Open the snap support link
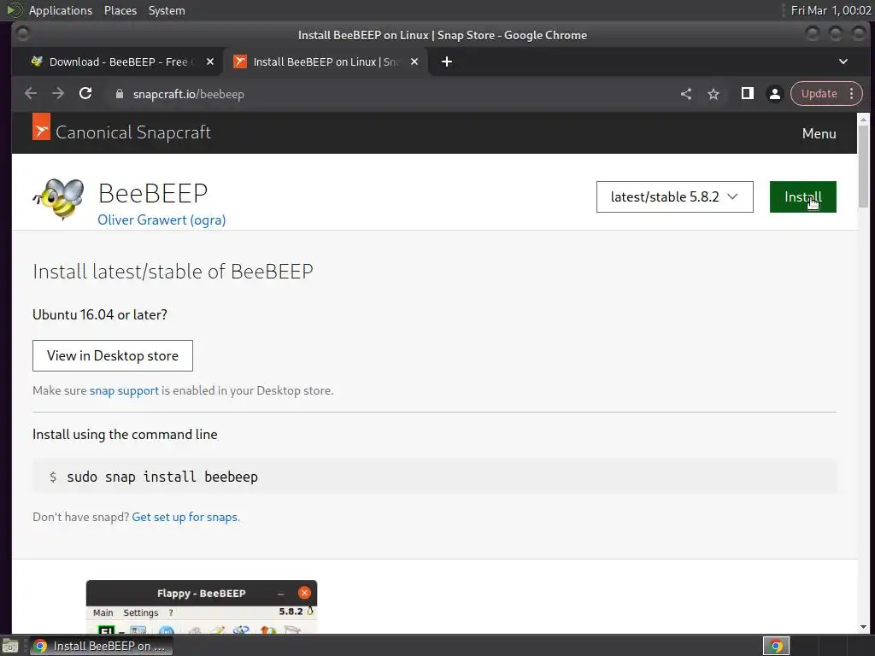The height and width of the screenshot is (656, 875). click(x=124, y=390)
